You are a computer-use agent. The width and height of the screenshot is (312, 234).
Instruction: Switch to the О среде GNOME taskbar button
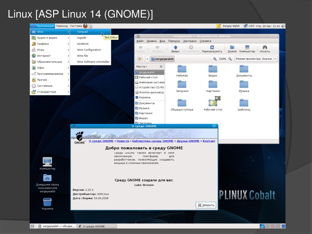(x=97, y=226)
